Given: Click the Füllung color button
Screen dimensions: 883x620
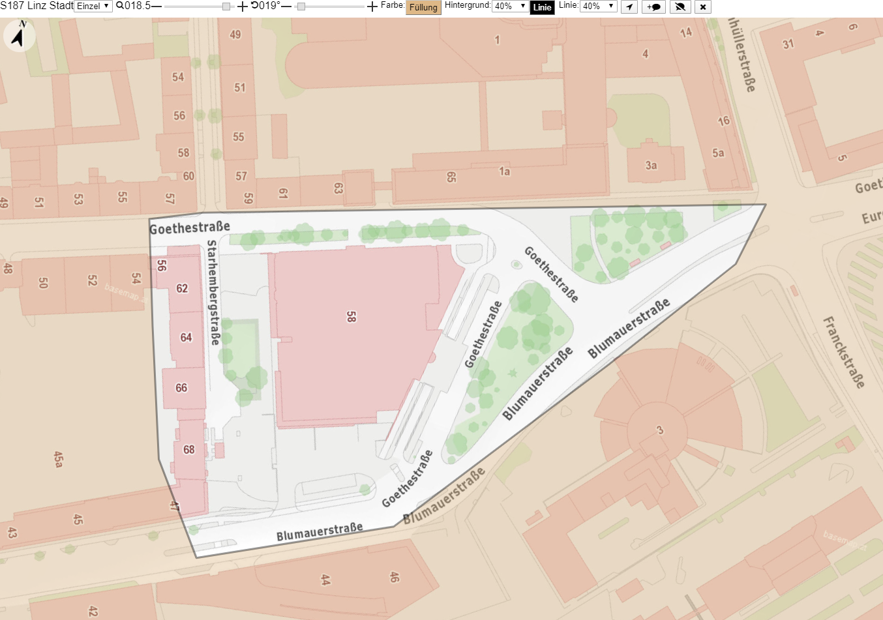Looking at the screenshot, I should (x=423, y=8).
